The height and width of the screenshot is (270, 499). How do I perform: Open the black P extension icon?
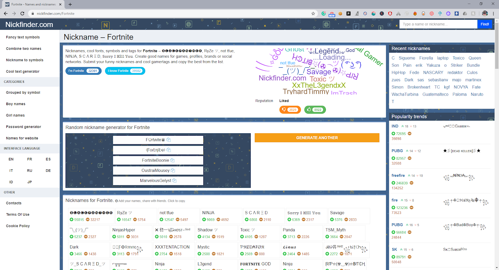348,13
